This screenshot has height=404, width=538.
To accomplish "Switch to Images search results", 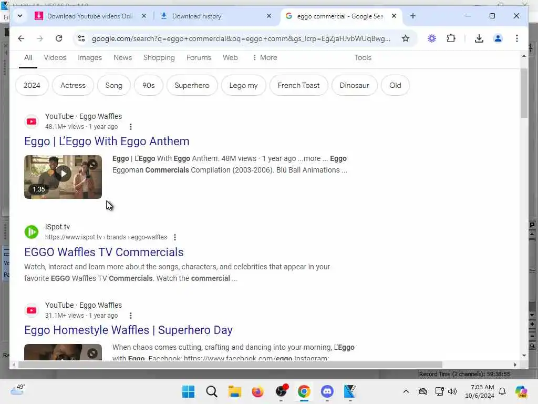I will pos(89,58).
